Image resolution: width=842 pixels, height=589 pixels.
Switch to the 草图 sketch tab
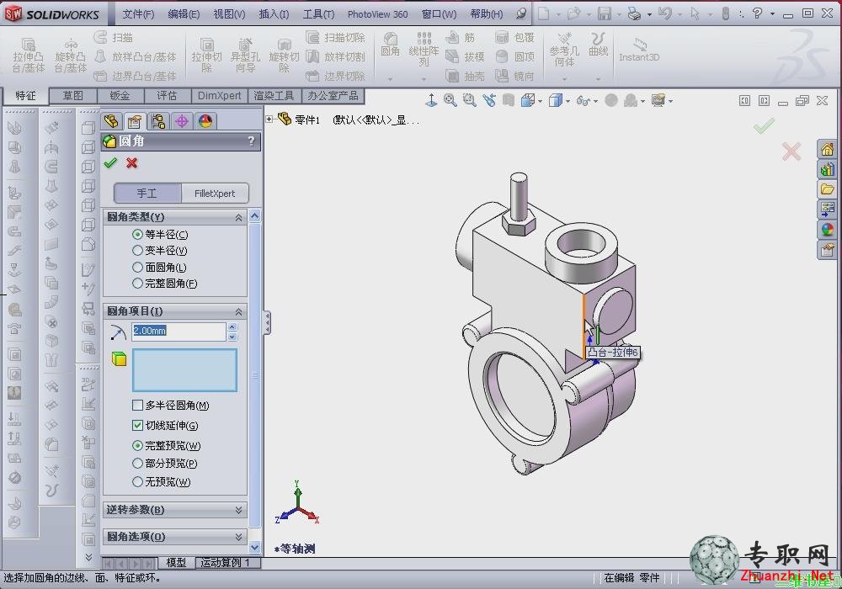[73, 96]
